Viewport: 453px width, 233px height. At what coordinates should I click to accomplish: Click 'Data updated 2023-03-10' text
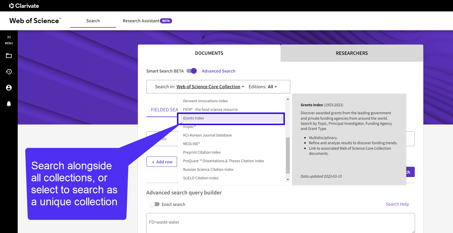[321, 176]
